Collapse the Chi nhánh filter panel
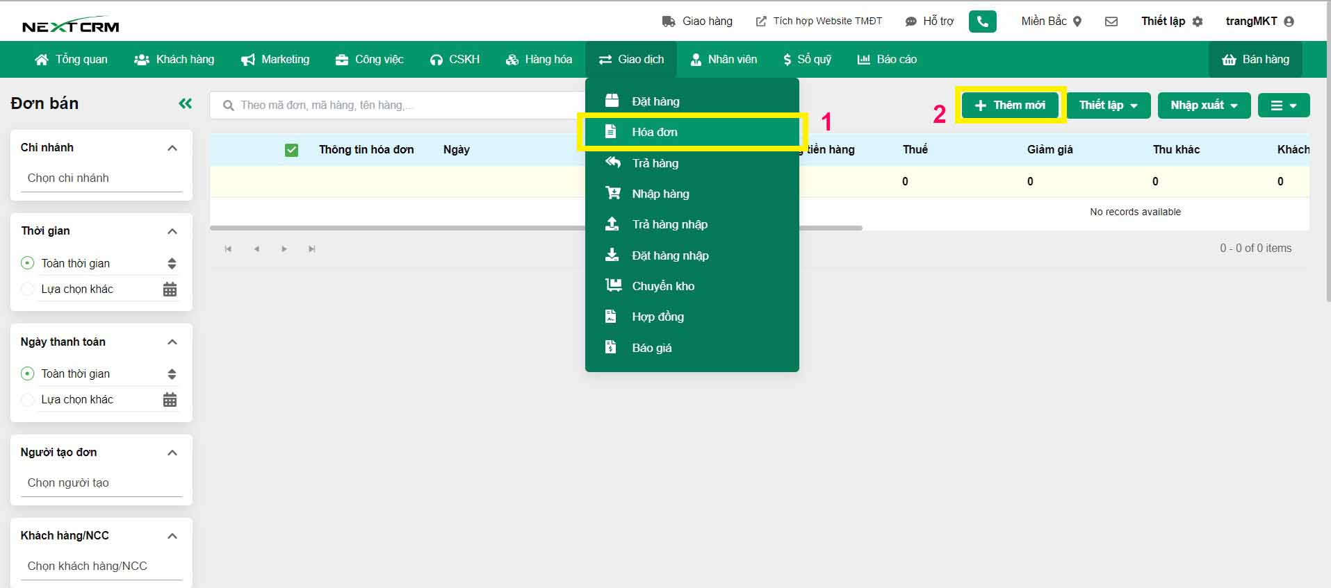This screenshot has width=1331, height=588. point(172,148)
